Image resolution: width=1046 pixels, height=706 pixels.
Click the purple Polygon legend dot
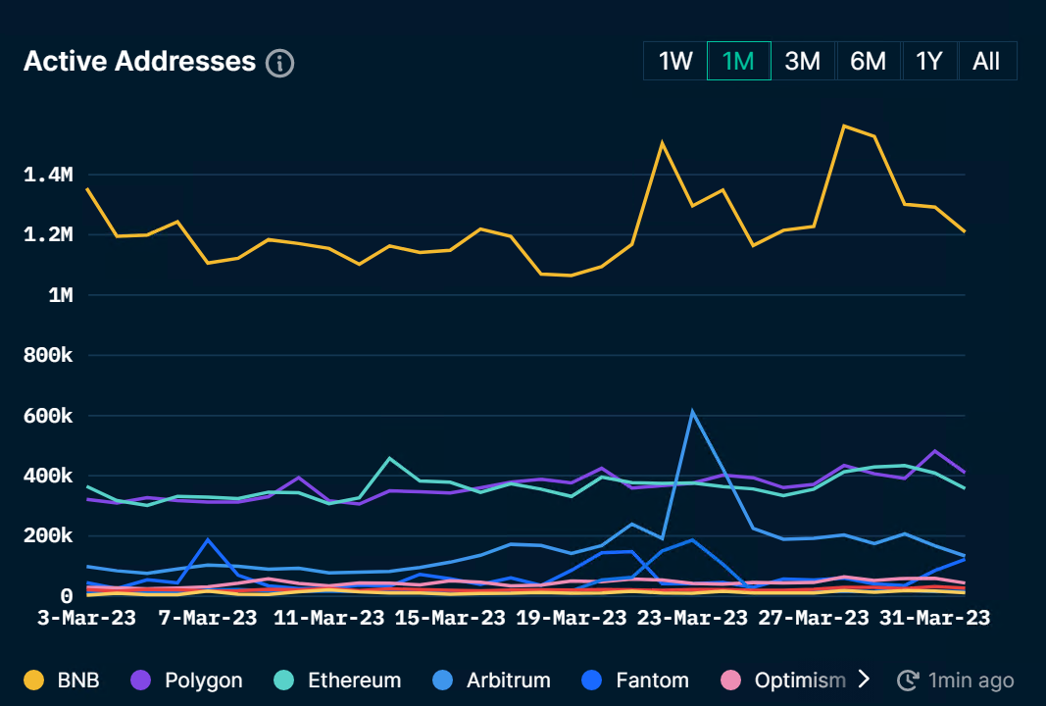(x=141, y=681)
